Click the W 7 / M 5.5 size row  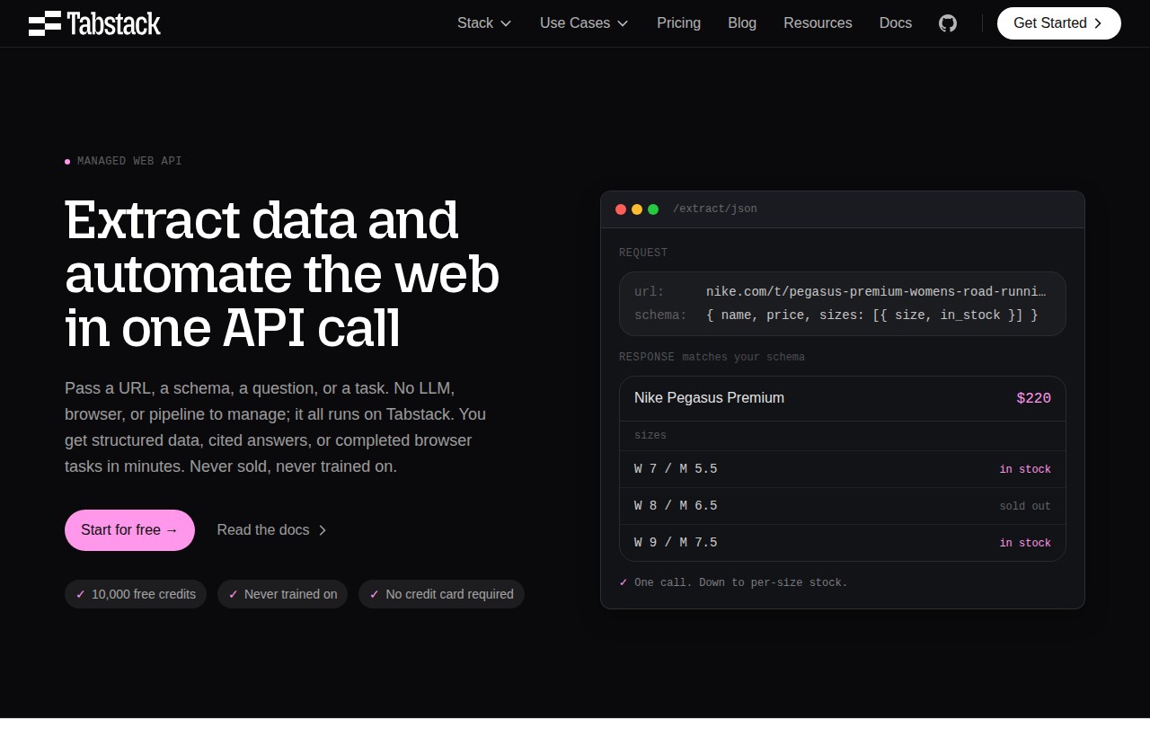[x=843, y=469]
